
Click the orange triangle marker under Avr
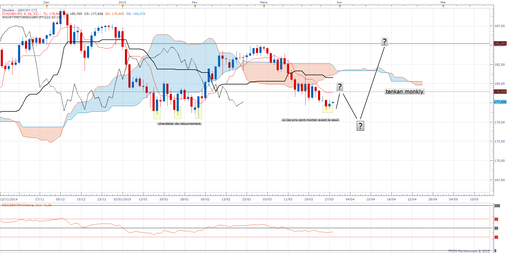tap(340, 6)
